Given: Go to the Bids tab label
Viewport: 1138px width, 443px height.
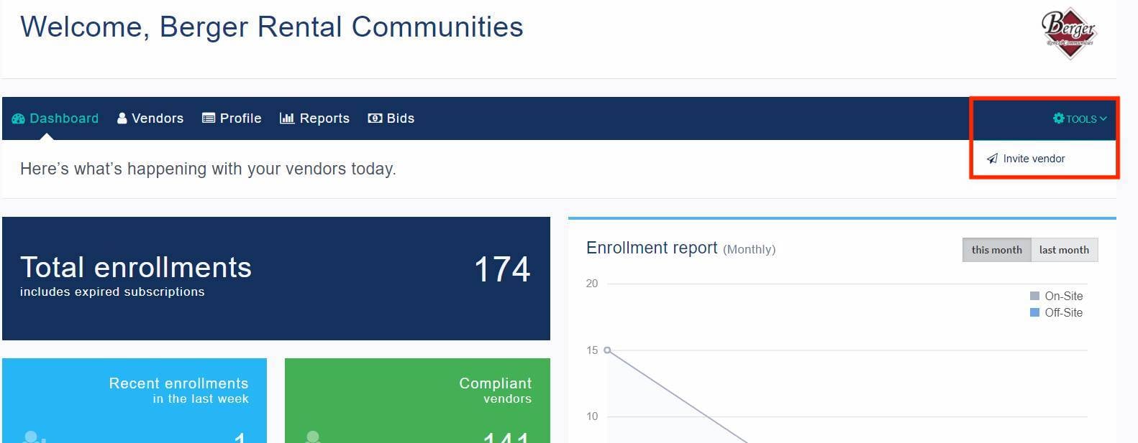Looking at the screenshot, I should [x=401, y=118].
